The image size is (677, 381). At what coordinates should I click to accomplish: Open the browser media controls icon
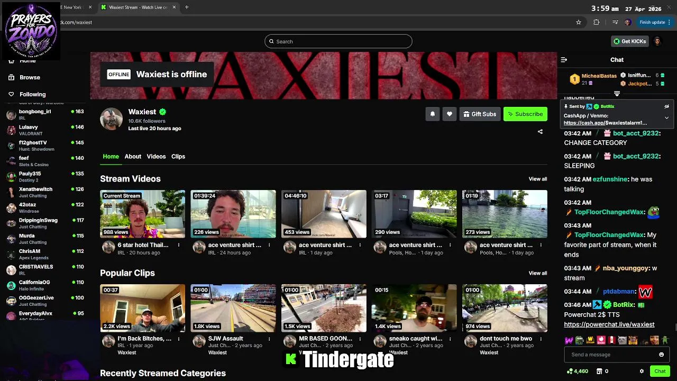click(615, 22)
